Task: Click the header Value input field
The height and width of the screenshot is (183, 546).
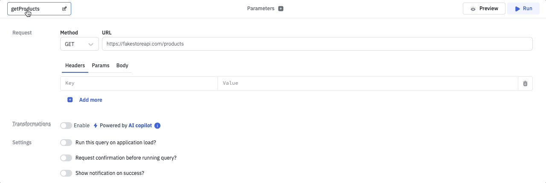Action: point(368,83)
